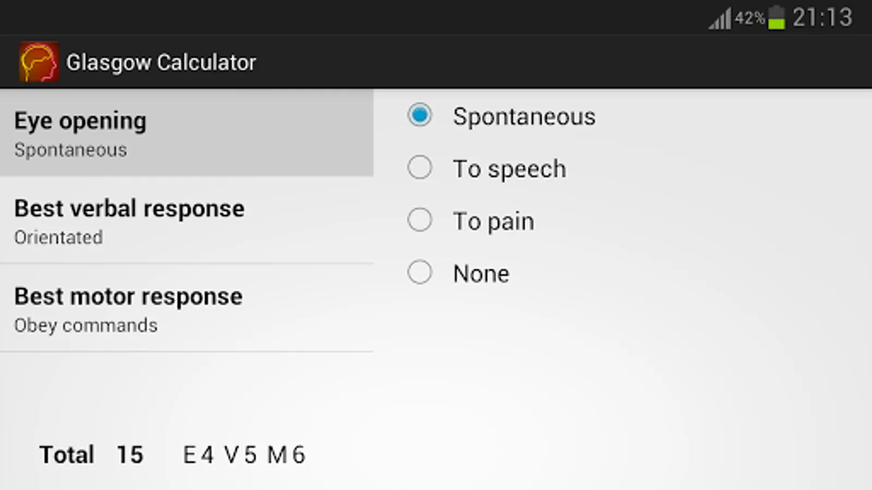This screenshot has height=490, width=872.
Task: Click the Orientated value under verbal response
Action: point(58,237)
